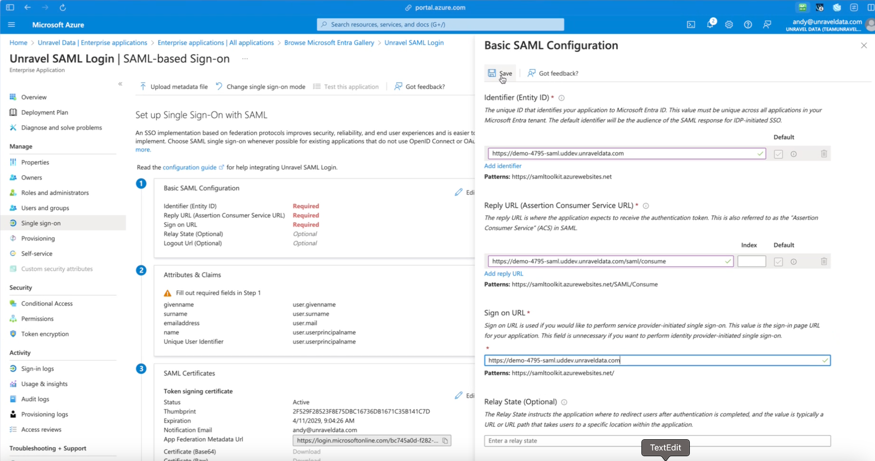Viewport: 875px width, 461px height.
Task: Open the help question mark icon
Action: pos(748,24)
